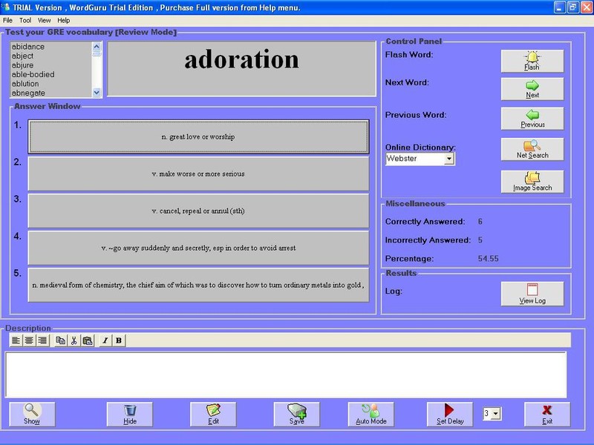Enable center alignment in Description toolbar

pyautogui.click(x=29, y=340)
